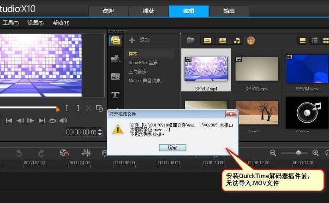The image size is (329, 203).
Task: Click the 00:00:06:00 timeline ruler mark
Action: pos(124,163)
